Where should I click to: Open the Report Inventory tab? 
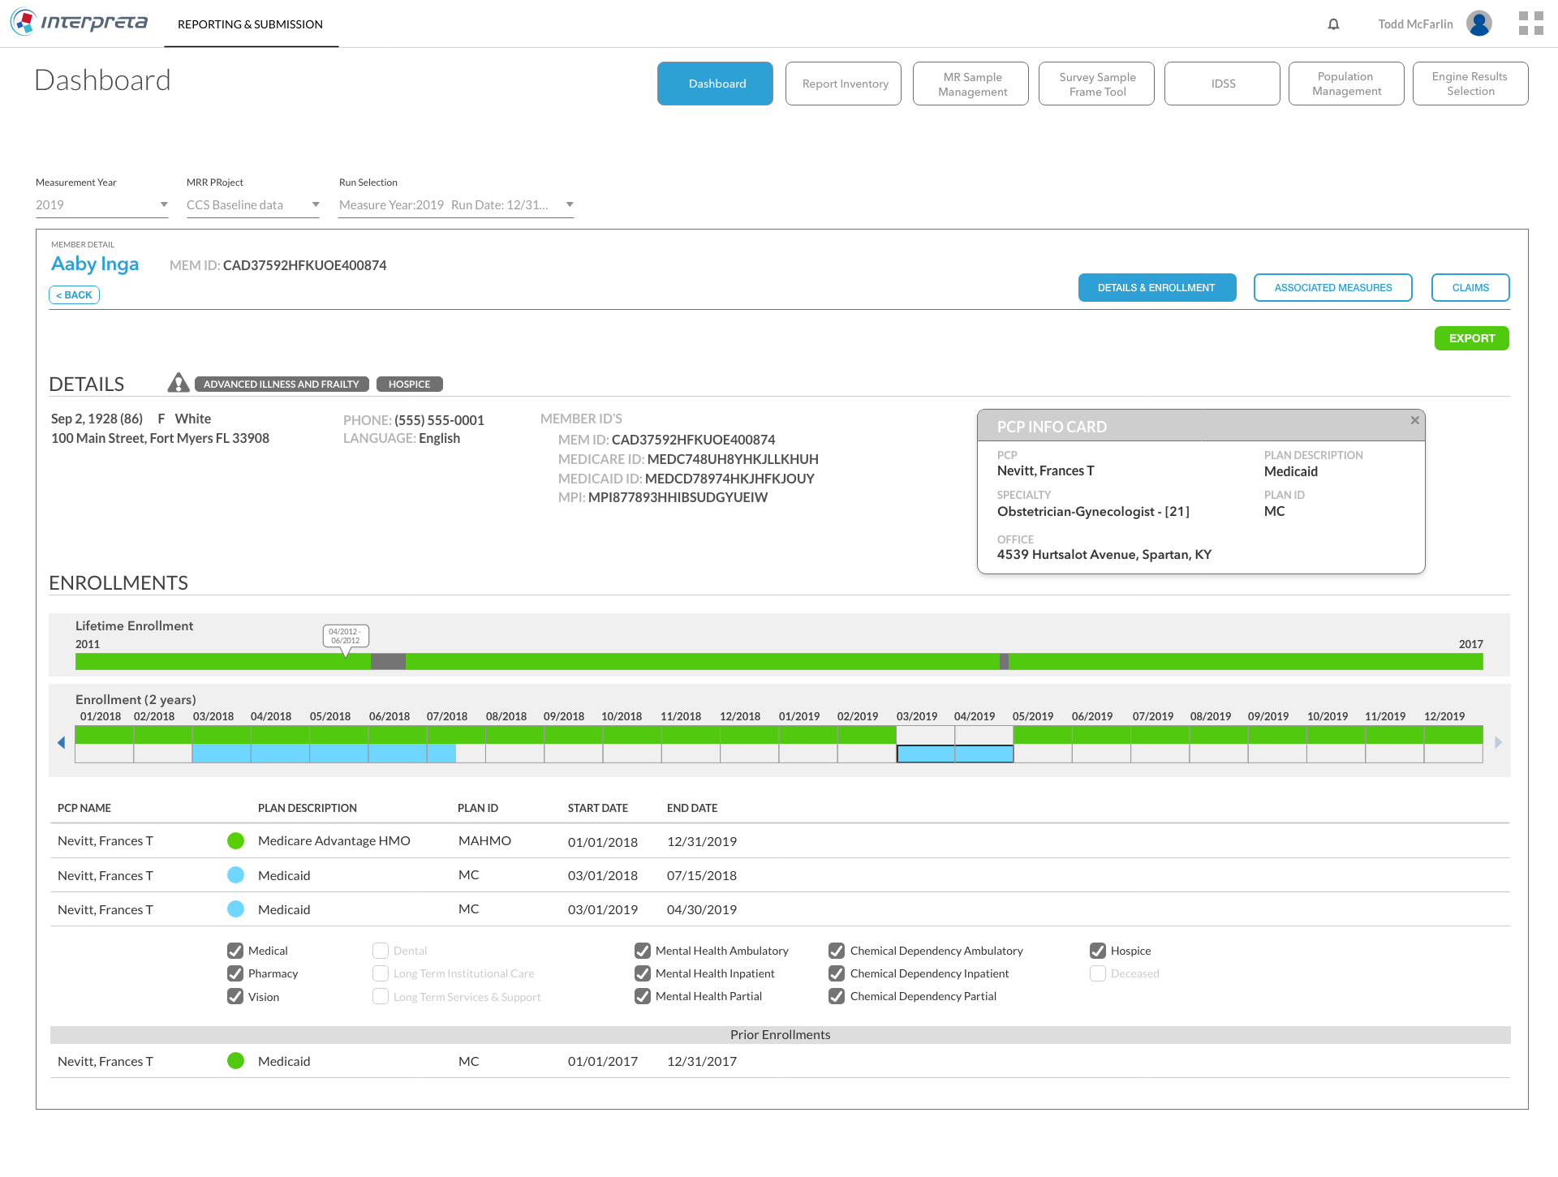pos(843,84)
